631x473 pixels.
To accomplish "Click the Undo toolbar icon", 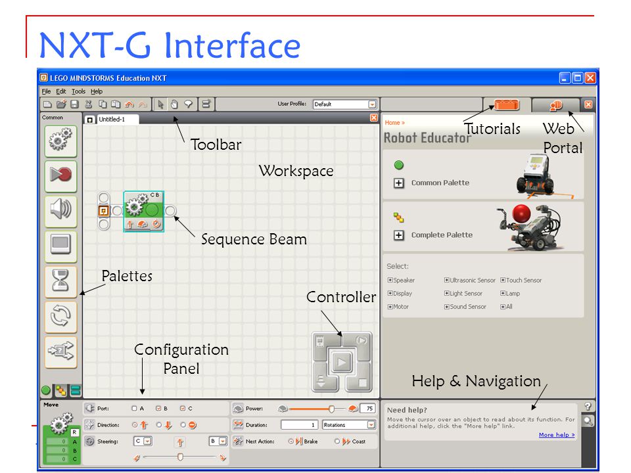I will point(129,104).
